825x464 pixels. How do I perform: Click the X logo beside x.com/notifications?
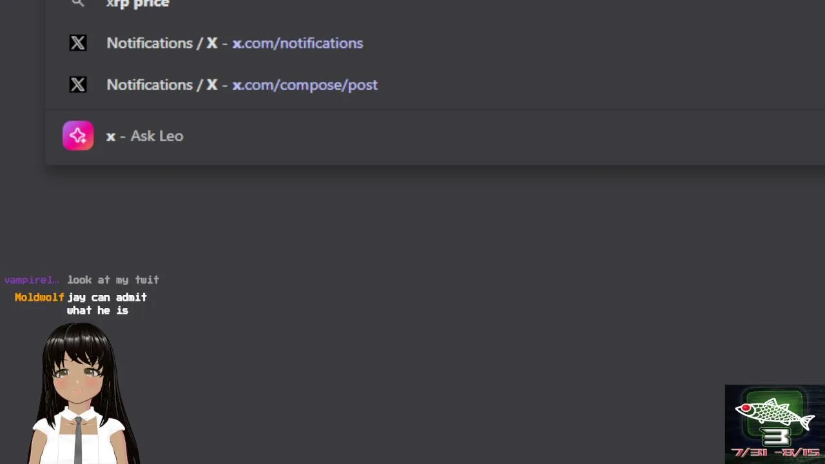click(78, 43)
